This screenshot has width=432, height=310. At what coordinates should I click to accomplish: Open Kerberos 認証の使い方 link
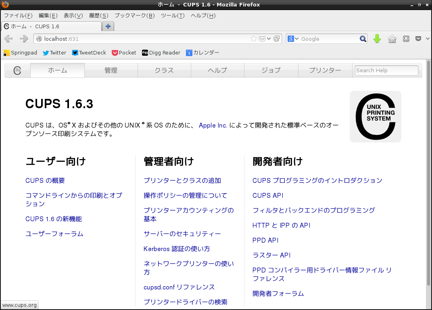(177, 249)
